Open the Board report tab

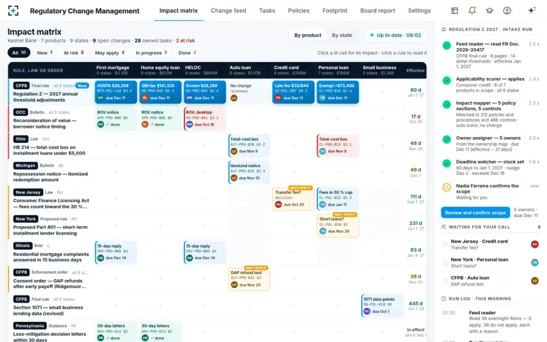tap(378, 10)
